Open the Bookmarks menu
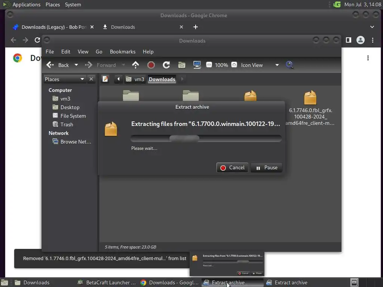The width and height of the screenshot is (383, 287). tap(123, 52)
